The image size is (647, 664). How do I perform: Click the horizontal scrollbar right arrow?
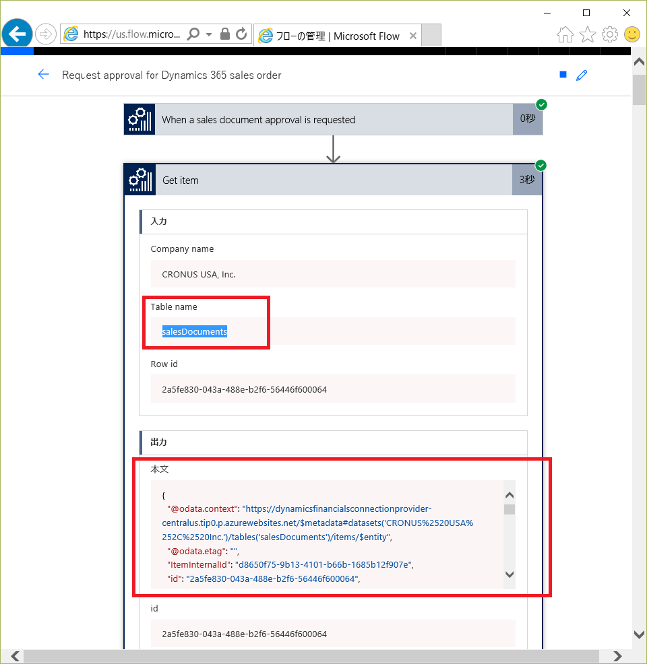[x=617, y=657]
